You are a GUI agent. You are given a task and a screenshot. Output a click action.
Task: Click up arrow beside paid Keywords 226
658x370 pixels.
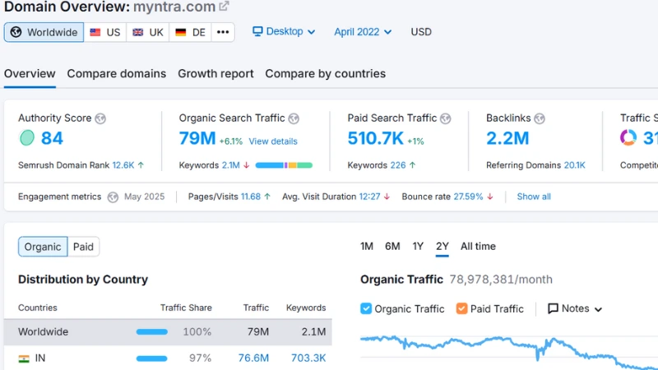[x=413, y=165]
